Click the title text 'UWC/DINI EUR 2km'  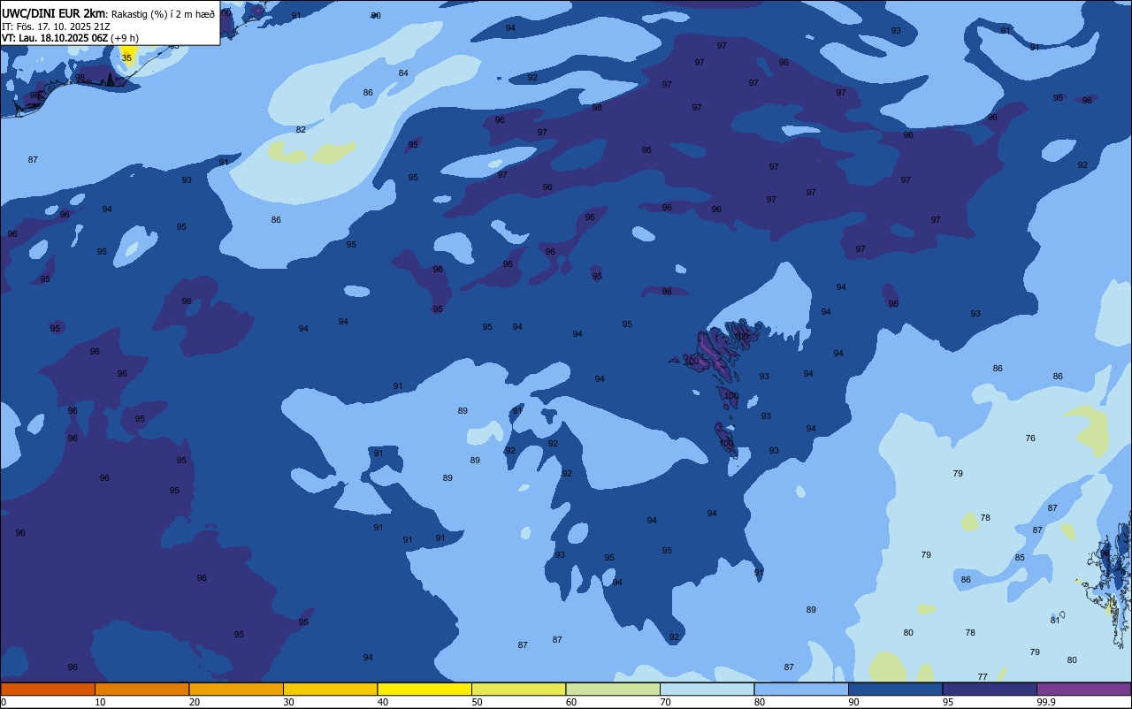point(54,13)
